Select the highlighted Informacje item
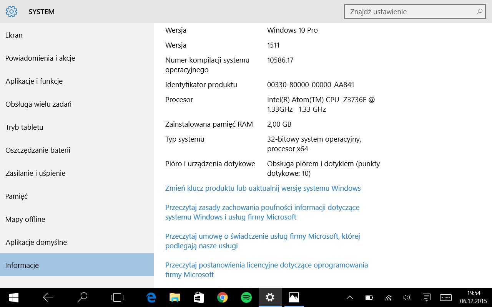This screenshot has width=492, height=307. pos(77,265)
